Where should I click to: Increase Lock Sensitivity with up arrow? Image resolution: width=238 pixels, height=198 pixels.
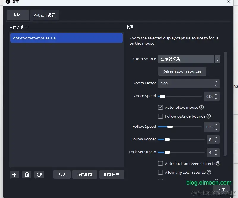point(216,151)
